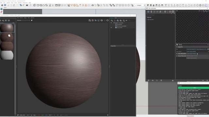Image resolution: width=209 pixels, height=117 pixels.
Task: Click add asset icon at Asset Editor bottom-left
Action: (x=149, y=80)
